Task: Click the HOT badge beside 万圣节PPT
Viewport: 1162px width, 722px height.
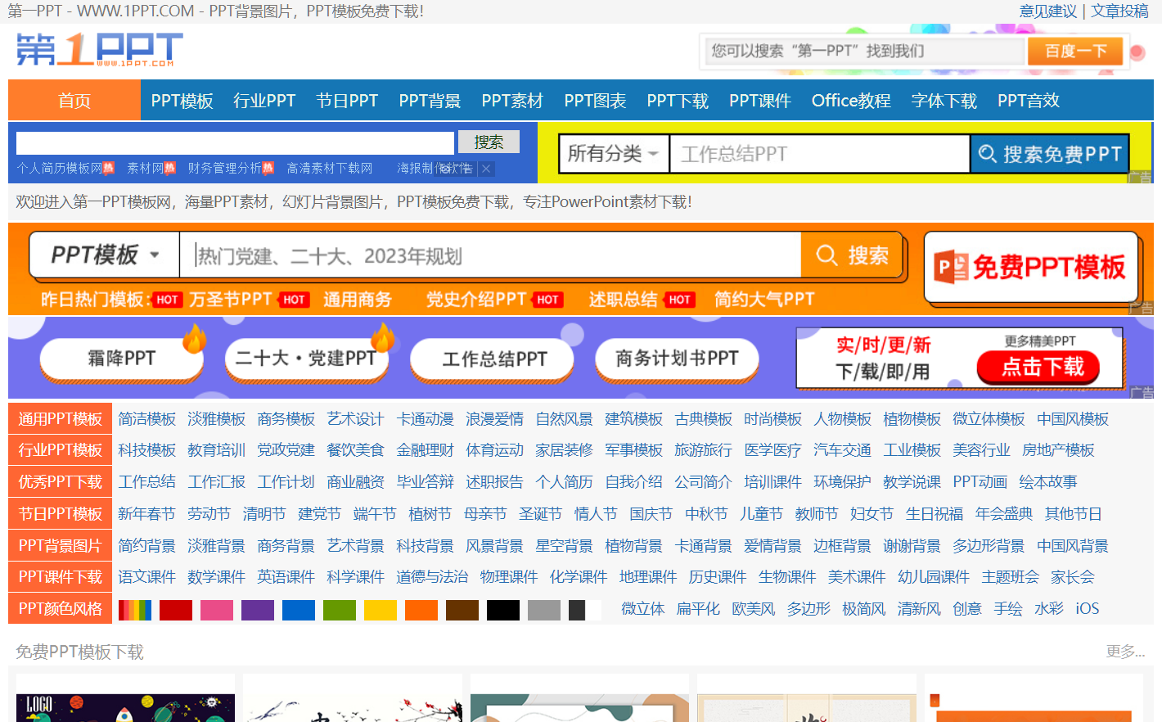Action: [294, 299]
